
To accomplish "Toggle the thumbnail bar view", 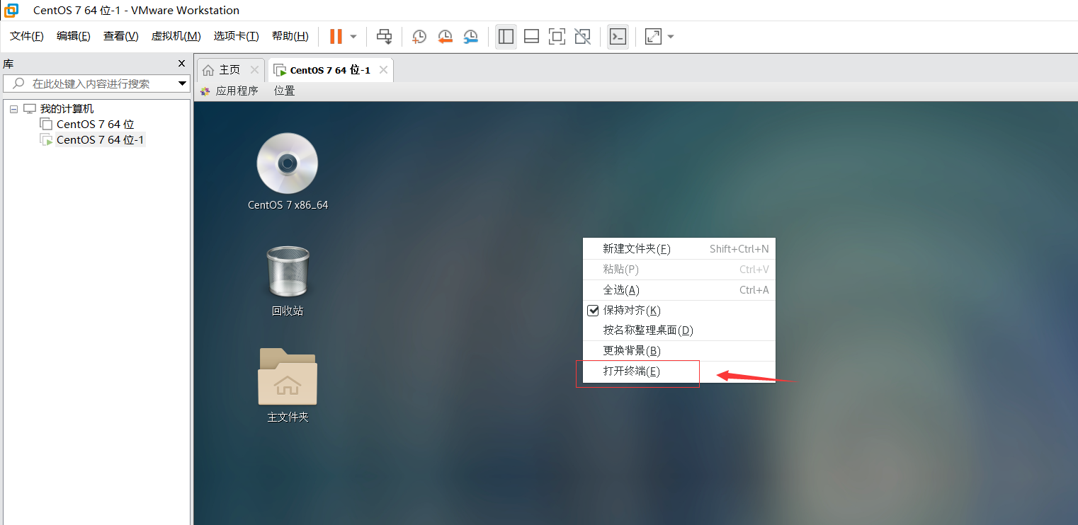I will point(531,36).
